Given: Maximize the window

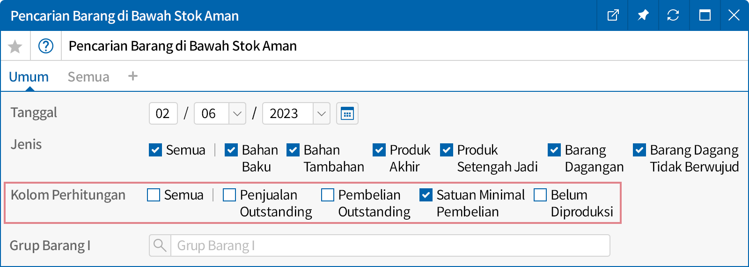Looking at the screenshot, I should click(705, 15).
